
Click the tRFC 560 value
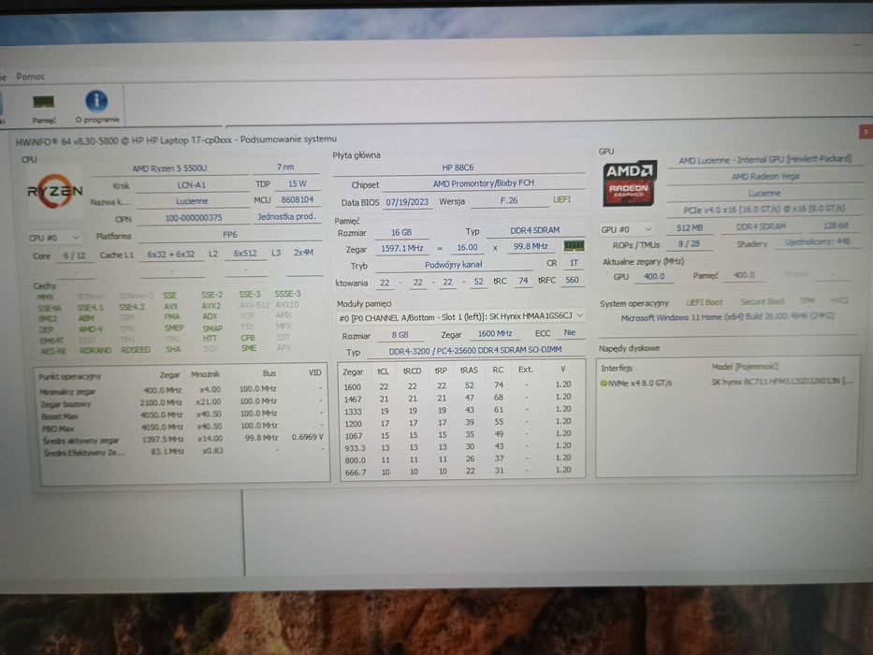coord(572,280)
